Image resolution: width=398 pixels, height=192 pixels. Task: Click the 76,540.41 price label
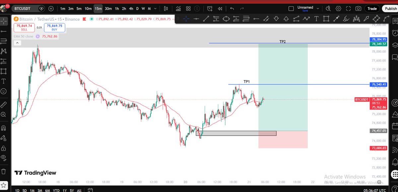378,85
